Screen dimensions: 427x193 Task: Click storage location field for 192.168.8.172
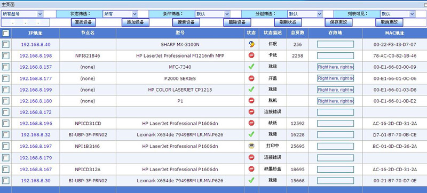pyautogui.click(x=336, y=112)
